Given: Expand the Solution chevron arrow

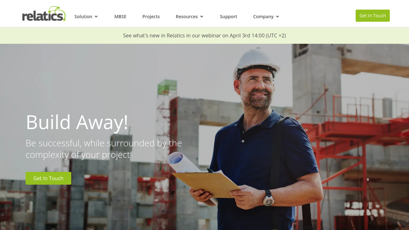Looking at the screenshot, I should coord(96,17).
